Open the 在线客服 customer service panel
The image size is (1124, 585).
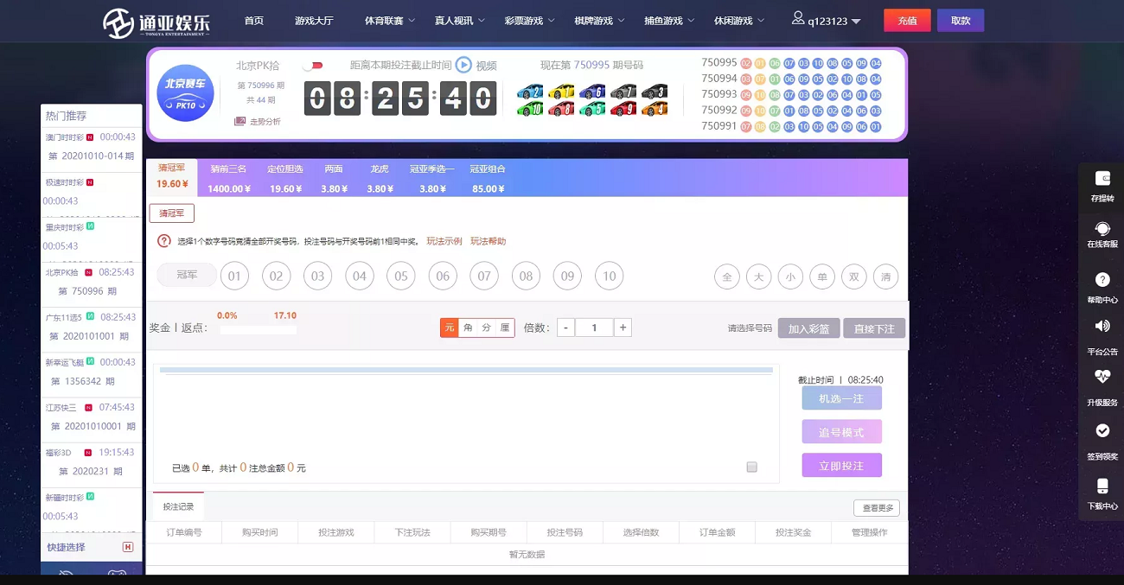(1102, 233)
